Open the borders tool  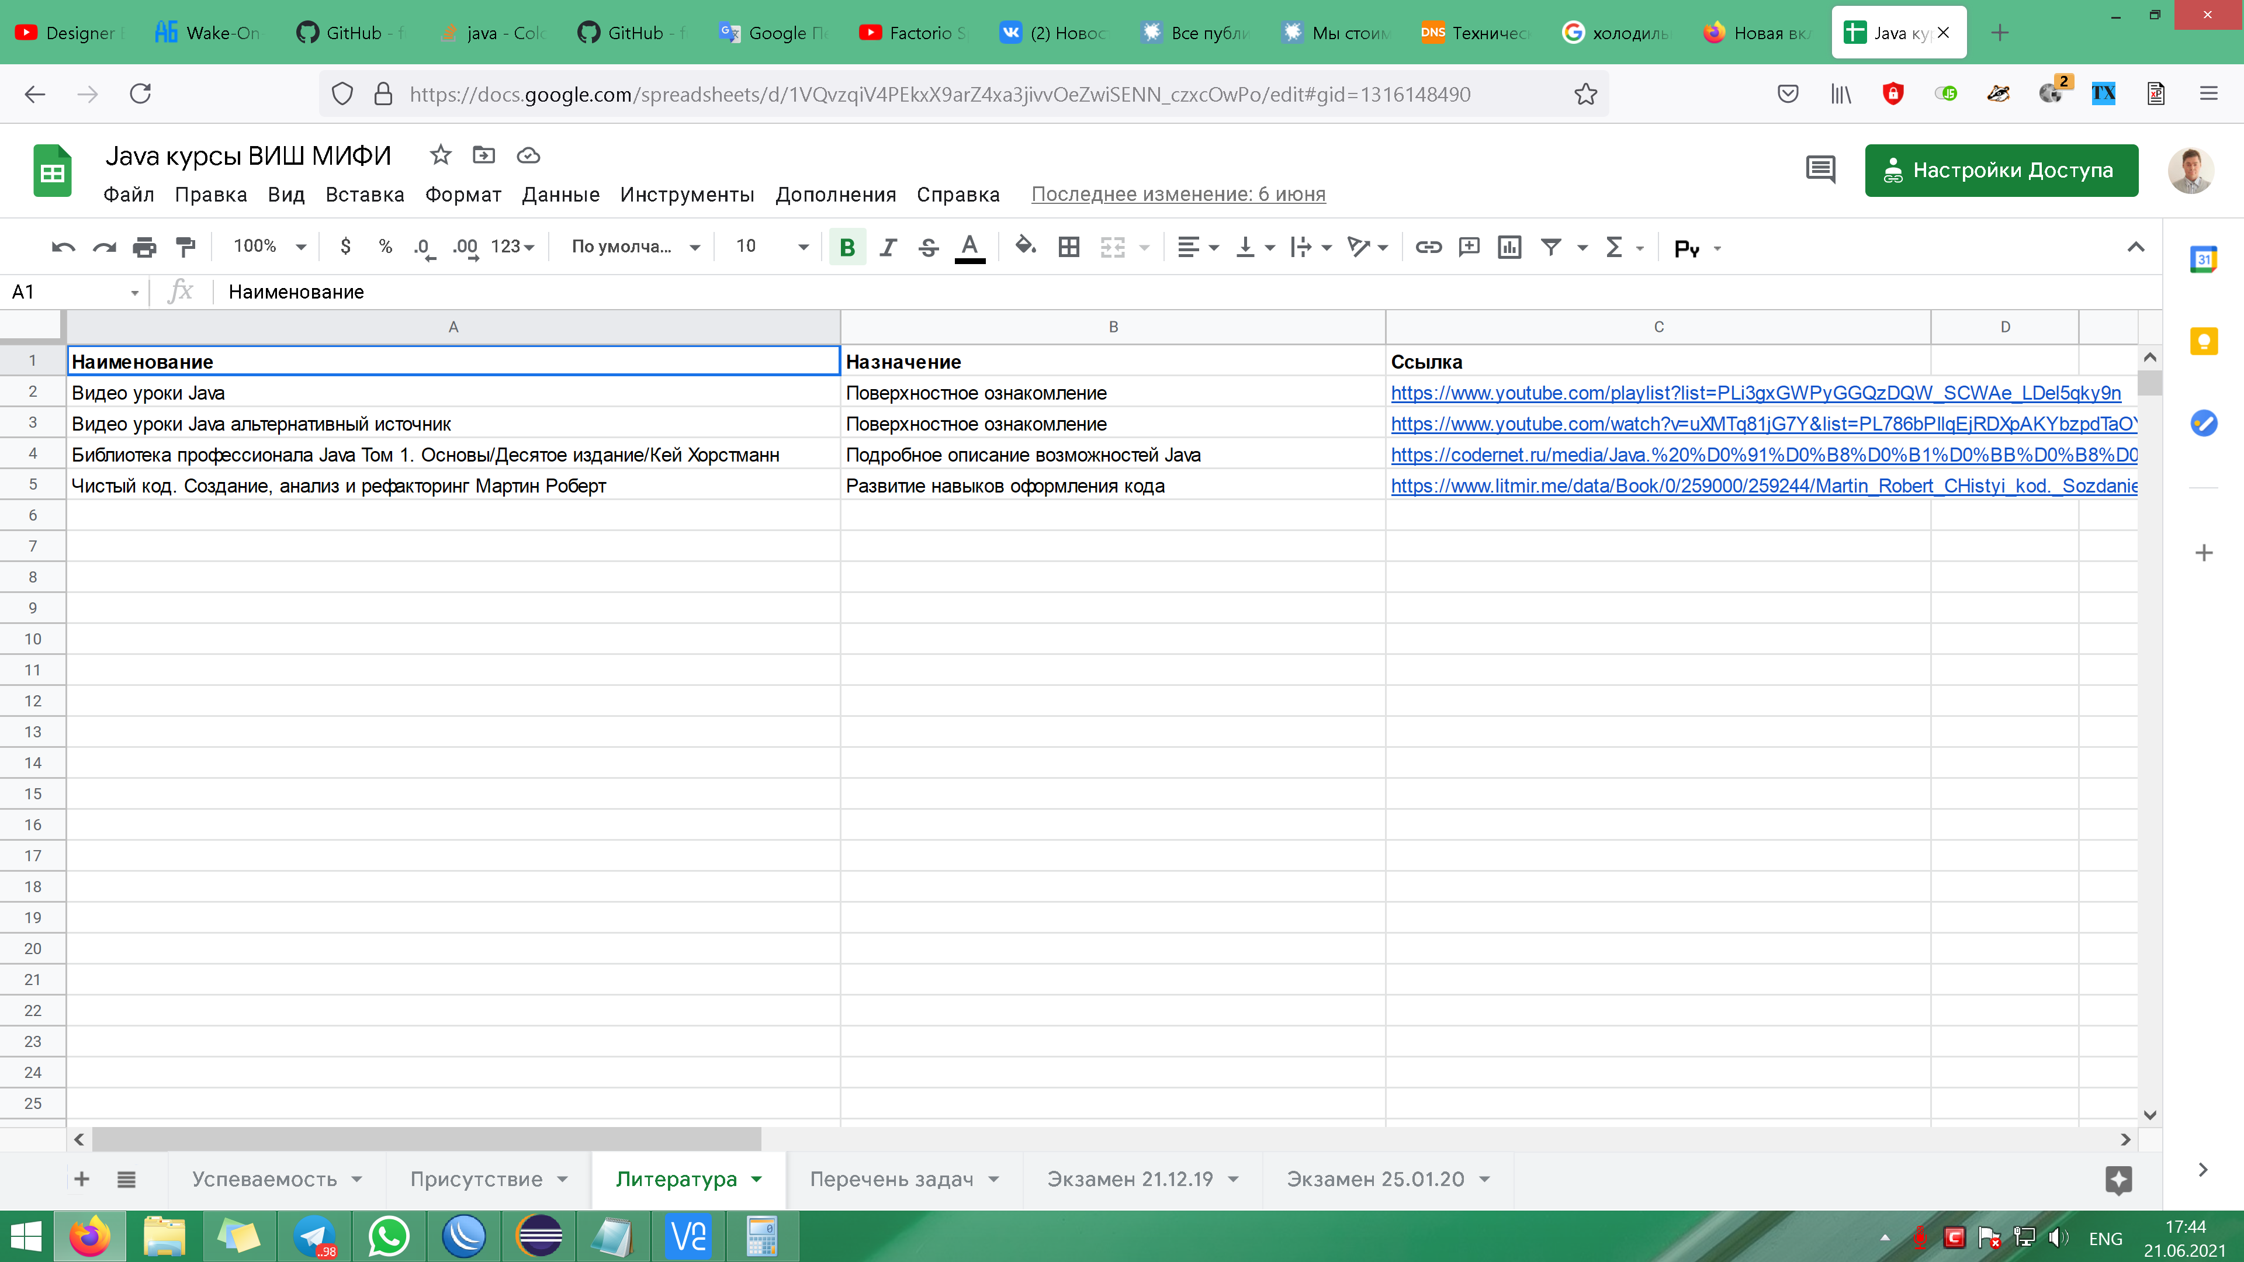1069,247
